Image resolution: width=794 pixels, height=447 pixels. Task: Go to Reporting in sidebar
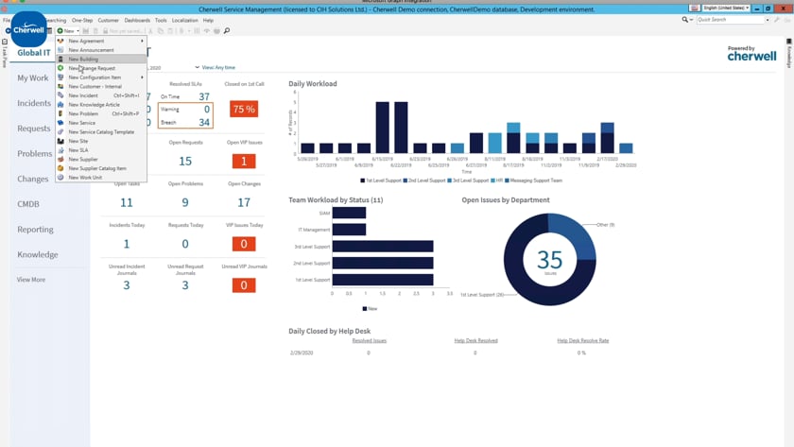pos(35,230)
